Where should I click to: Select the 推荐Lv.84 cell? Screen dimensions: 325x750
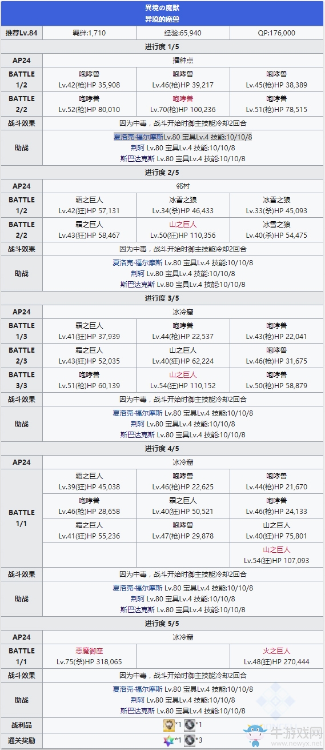tap(22, 33)
